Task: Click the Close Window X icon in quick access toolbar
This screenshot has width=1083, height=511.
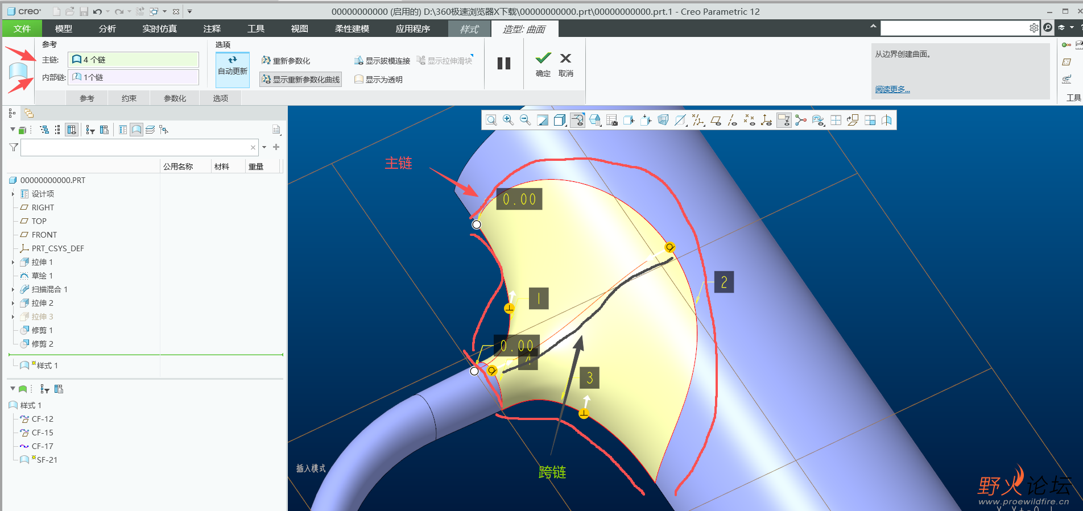Action: [176, 11]
